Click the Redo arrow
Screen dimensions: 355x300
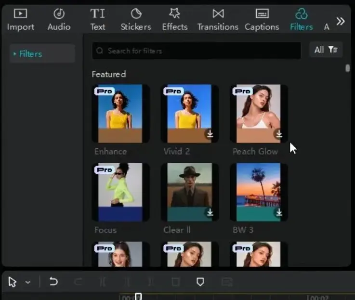79,282
